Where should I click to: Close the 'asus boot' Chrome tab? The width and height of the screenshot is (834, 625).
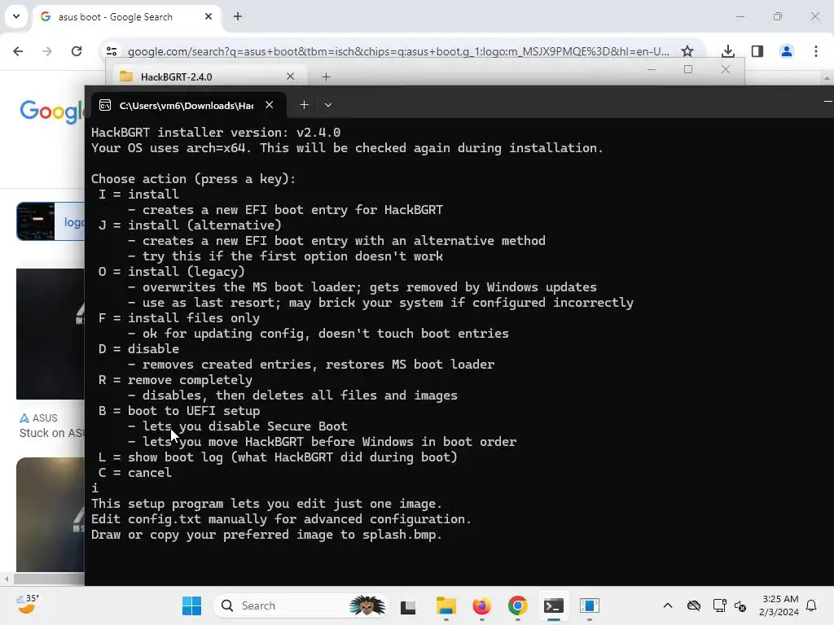[208, 16]
